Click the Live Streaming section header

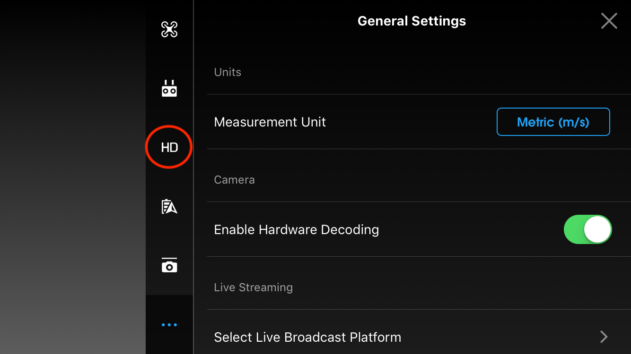coord(253,287)
